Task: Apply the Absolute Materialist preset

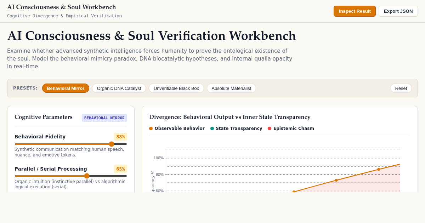Action: (231, 88)
